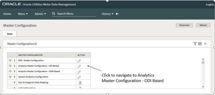
Task: Open the filter funnel in Master Configuration zone
Action: [x=195, y=44]
